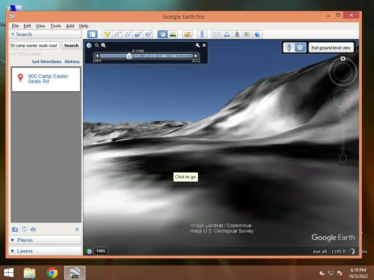The height and width of the screenshot is (280, 374).
Task: Open the Help menu
Action: coord(84,26)
